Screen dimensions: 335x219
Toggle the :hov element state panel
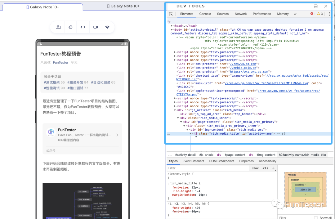pos(255,168)
